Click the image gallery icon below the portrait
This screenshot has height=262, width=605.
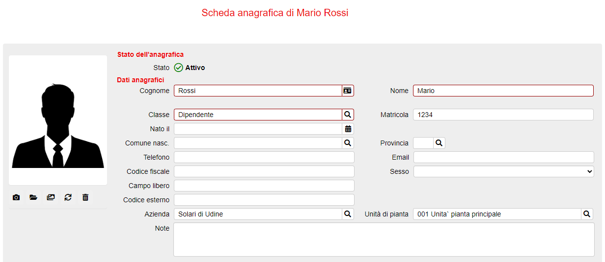(51, 197)
